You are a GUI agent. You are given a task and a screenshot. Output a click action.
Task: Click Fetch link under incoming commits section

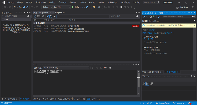click(146, 39)
